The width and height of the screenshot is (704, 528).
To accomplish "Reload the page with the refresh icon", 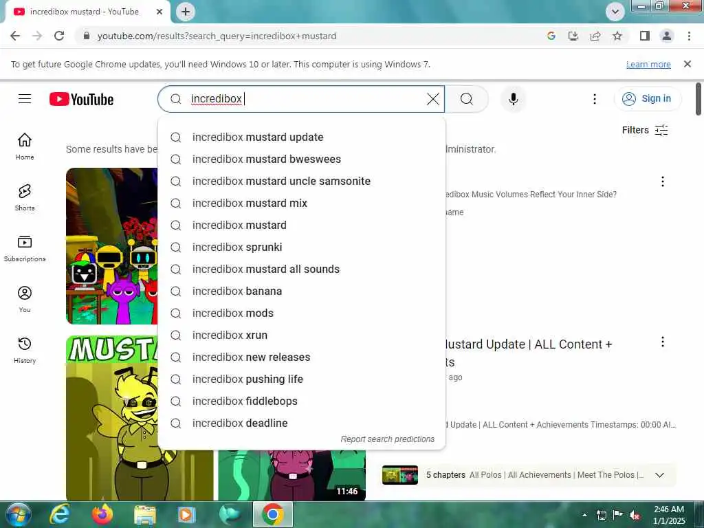I will [x=59, y=36].
